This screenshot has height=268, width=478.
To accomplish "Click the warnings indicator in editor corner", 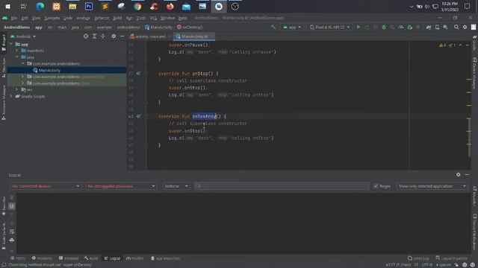I will pos(443,45).
